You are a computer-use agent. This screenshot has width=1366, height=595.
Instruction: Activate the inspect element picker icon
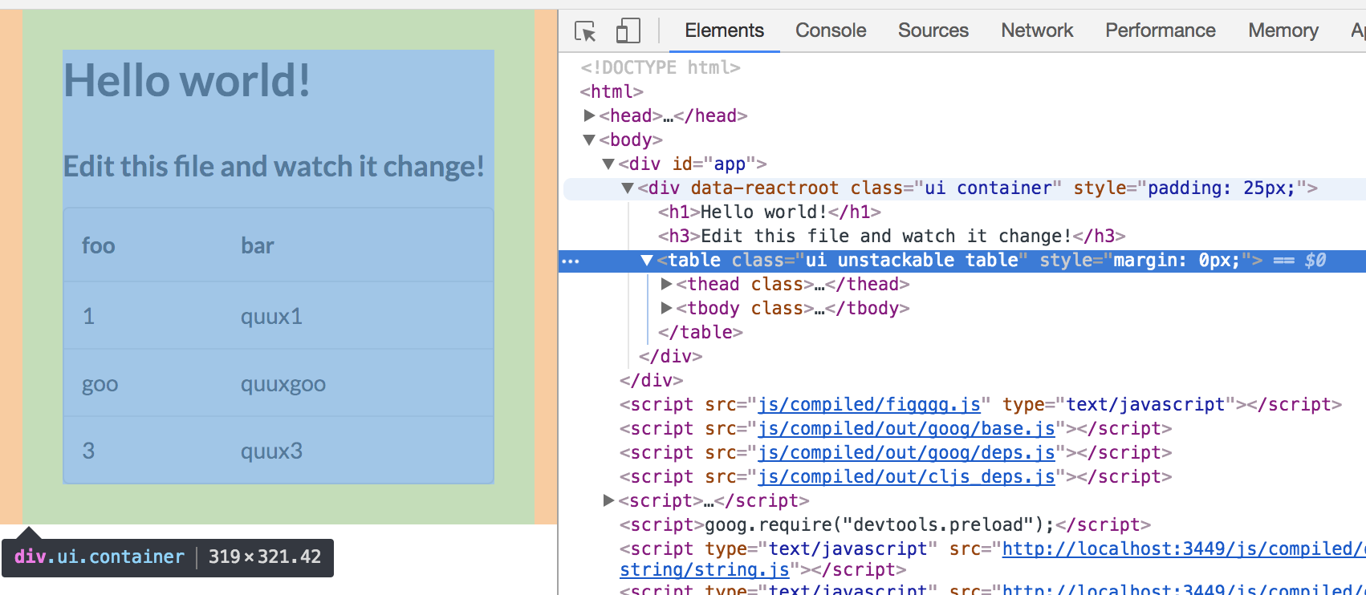585,31
